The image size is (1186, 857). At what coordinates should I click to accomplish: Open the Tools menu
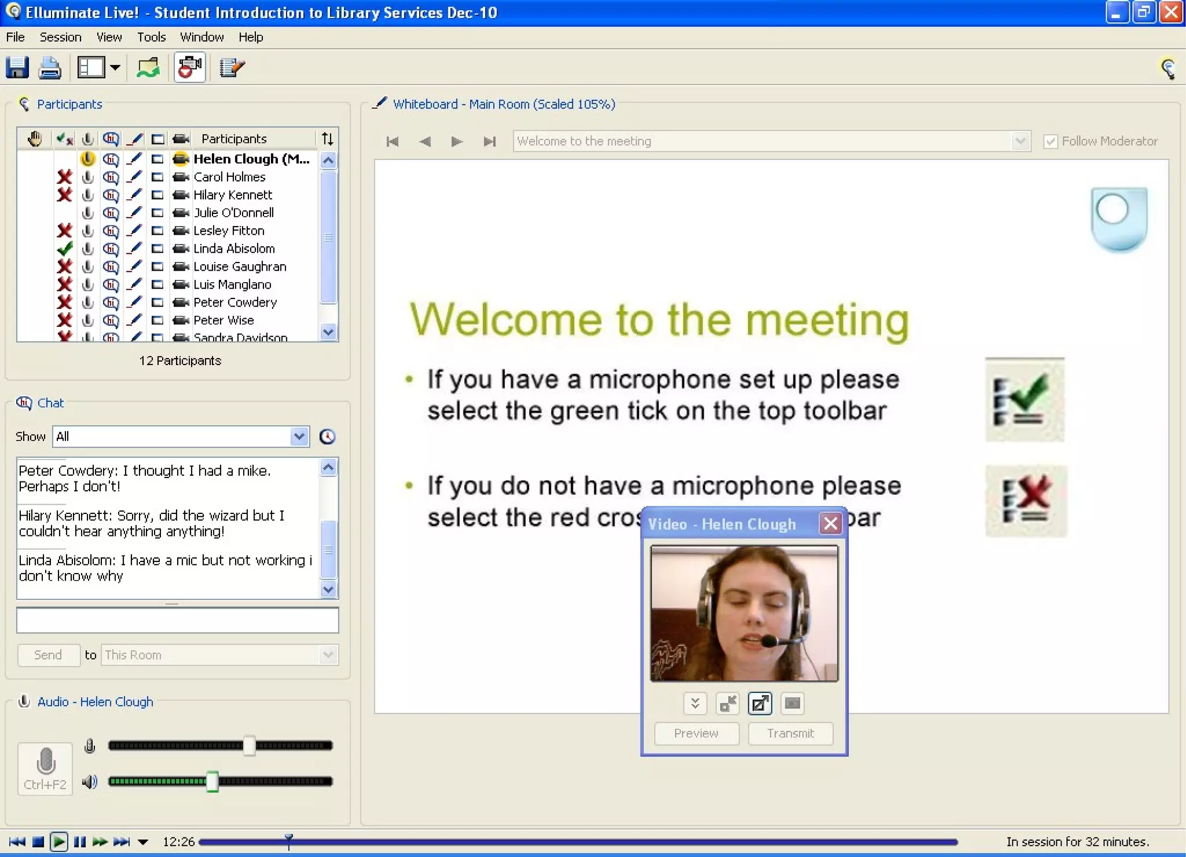[x=151, y=37]
